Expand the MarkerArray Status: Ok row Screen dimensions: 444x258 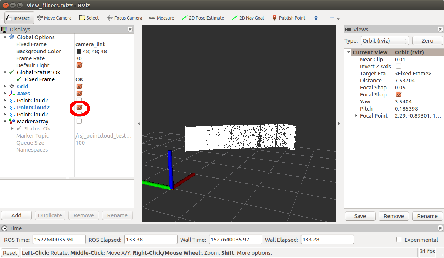click(12, 129)
